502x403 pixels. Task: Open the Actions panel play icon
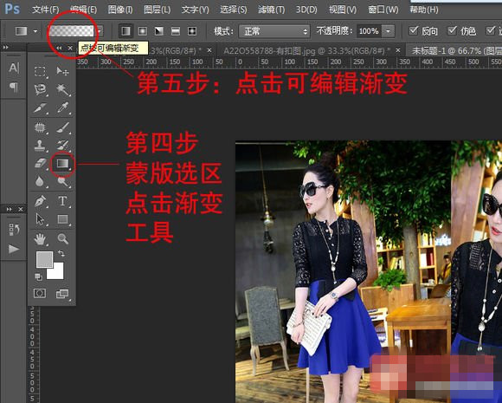14,249
